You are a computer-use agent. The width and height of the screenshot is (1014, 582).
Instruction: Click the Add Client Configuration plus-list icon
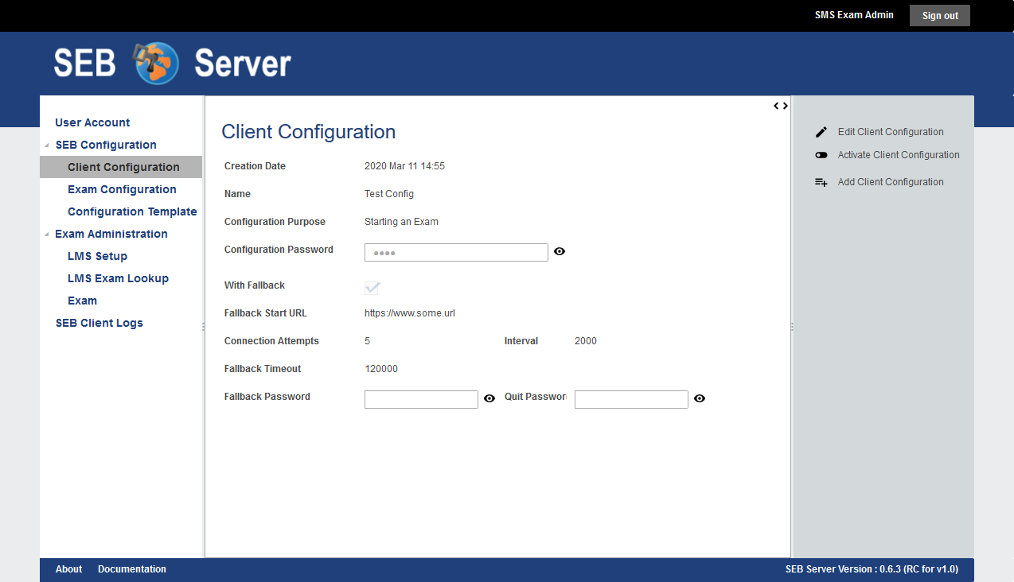click(x=821, y=182)
